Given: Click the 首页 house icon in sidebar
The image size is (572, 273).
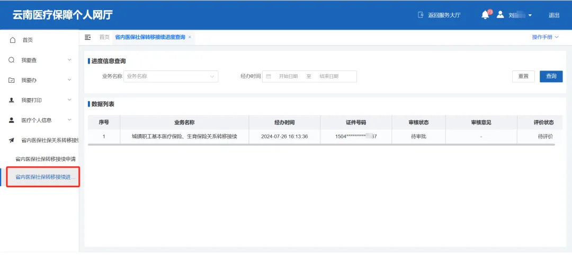Looking at the screenshot, I should (x=12, y=40).
